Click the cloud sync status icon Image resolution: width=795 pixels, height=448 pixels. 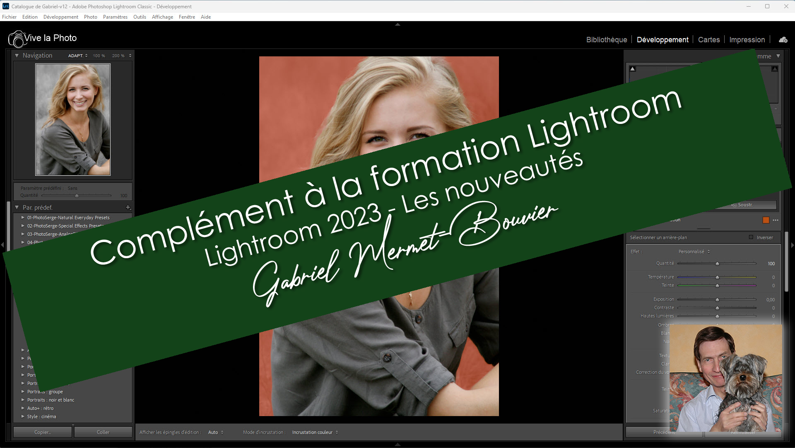pyautogui.click(x=783, y=40)
